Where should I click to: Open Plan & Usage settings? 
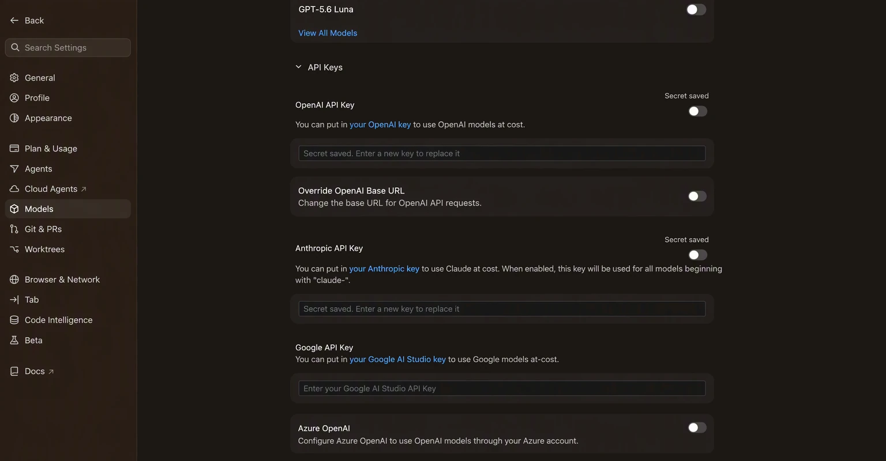tap(68, 148)
